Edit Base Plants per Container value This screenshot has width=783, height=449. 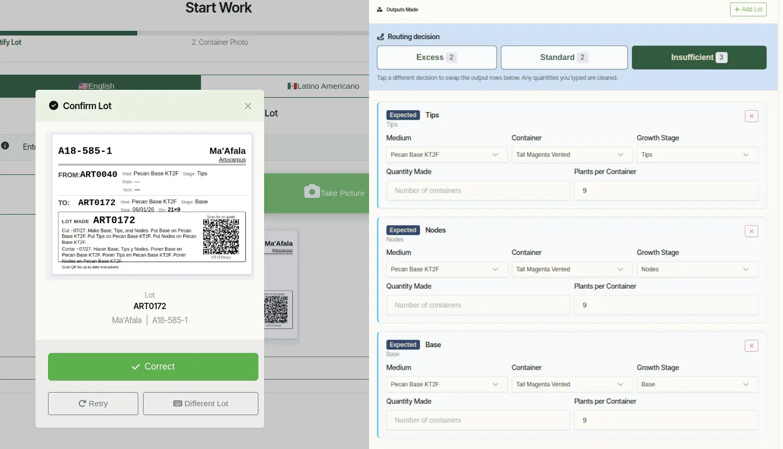pos(666,420)
